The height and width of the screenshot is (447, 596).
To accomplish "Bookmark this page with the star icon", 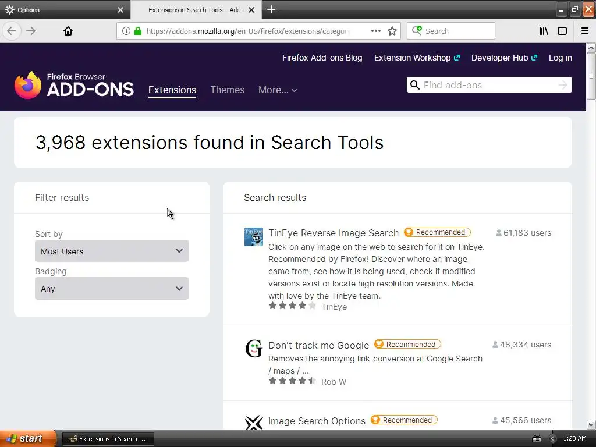I will pyautogui.click(x=392, y=31).
